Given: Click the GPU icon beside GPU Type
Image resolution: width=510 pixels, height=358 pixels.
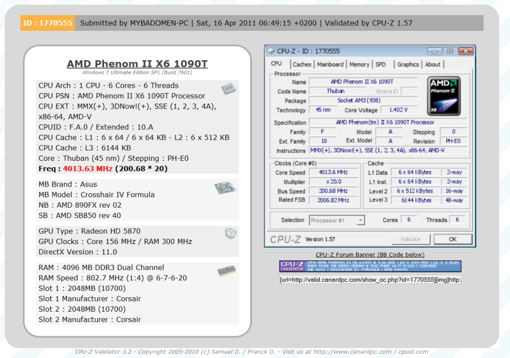Looking at the screenshot, I should tap(230, 233).
